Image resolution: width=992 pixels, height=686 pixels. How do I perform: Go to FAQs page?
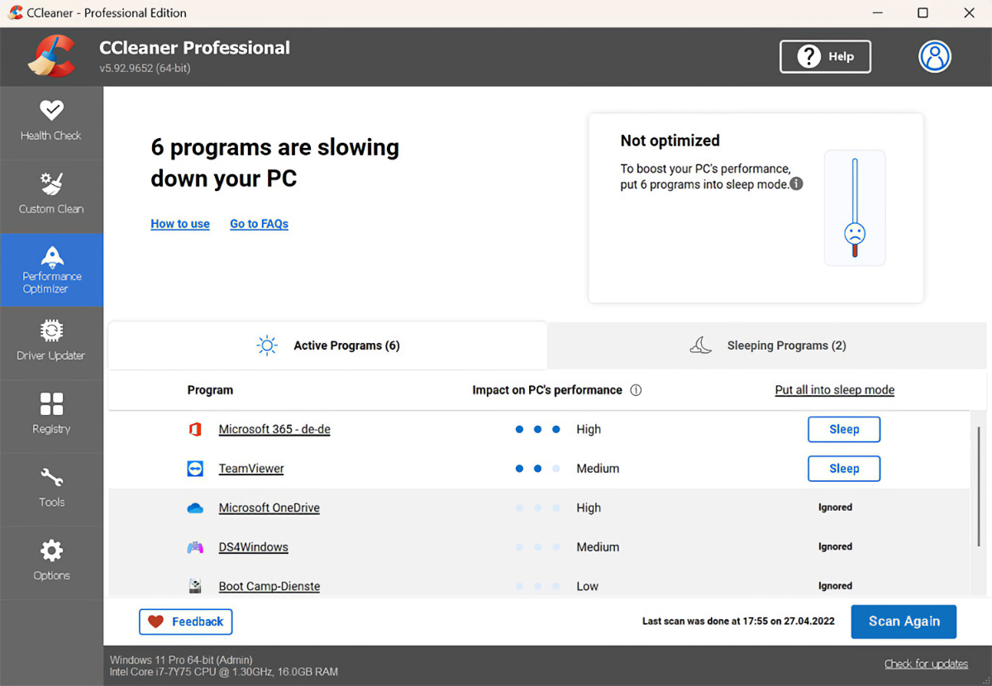coord(259,223)
